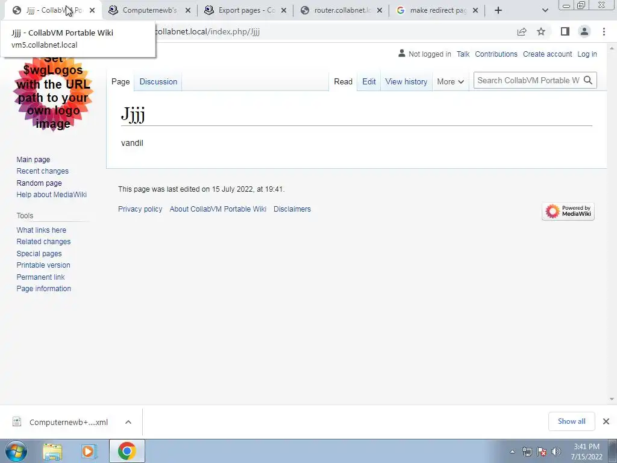This screenshot has height=463, width=617.
Task: Open Related changes
Action: pos(43,241)
